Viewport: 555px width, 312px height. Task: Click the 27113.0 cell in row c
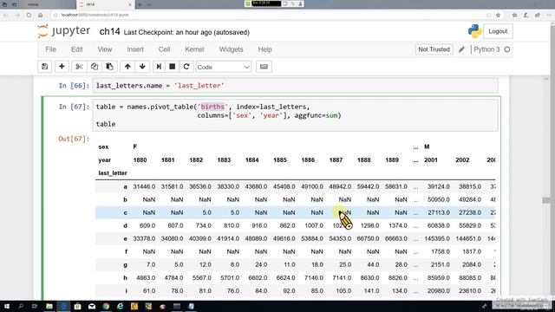pos(439,212)
